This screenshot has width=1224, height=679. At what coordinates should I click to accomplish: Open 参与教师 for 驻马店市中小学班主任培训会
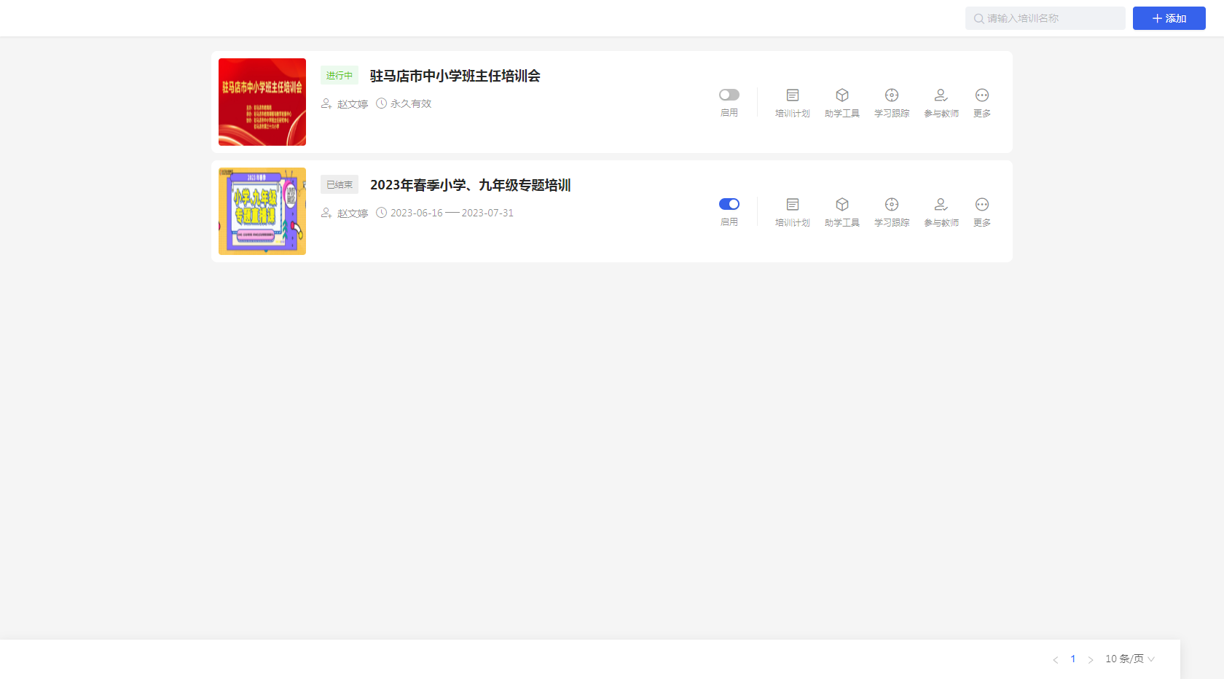point(941,103)
